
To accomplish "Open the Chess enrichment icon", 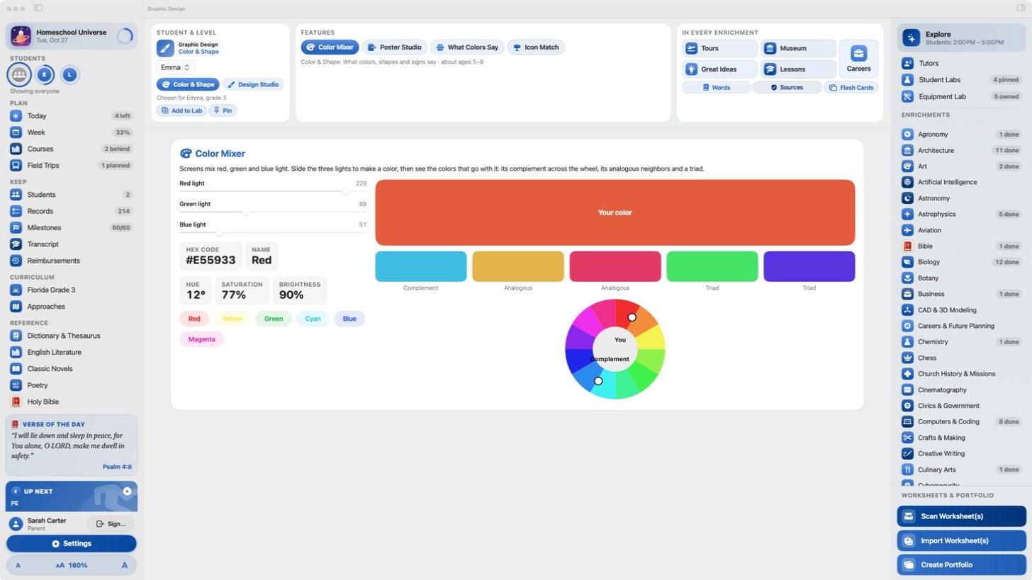I will click(907, 358).
